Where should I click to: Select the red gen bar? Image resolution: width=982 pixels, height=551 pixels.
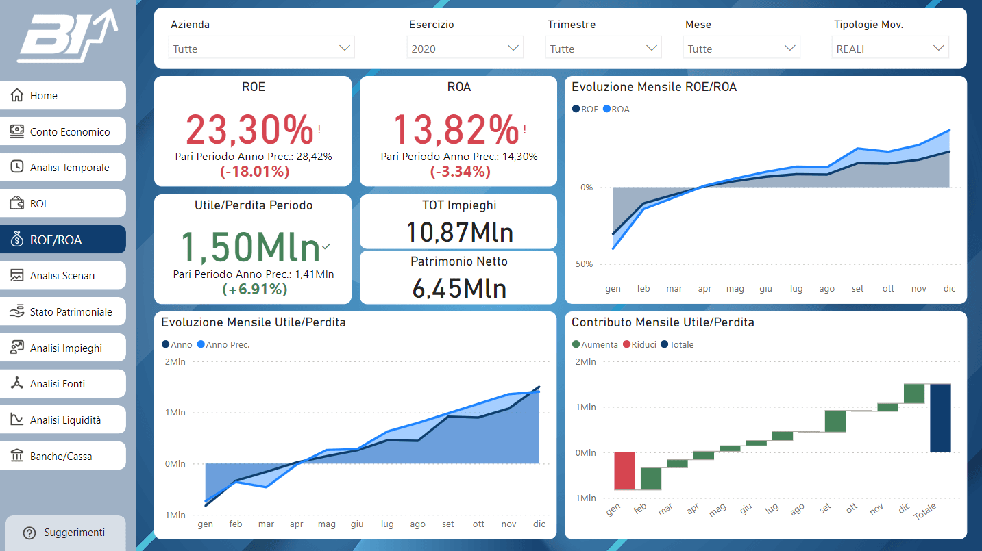[624, 471]
